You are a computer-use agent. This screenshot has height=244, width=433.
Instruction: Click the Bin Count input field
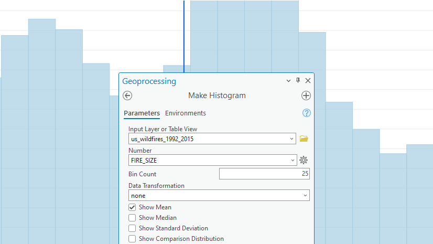tap(264, 174)
